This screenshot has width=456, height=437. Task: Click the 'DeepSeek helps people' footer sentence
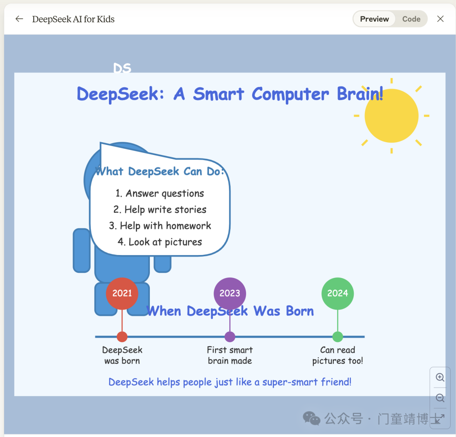pos(230,382)
